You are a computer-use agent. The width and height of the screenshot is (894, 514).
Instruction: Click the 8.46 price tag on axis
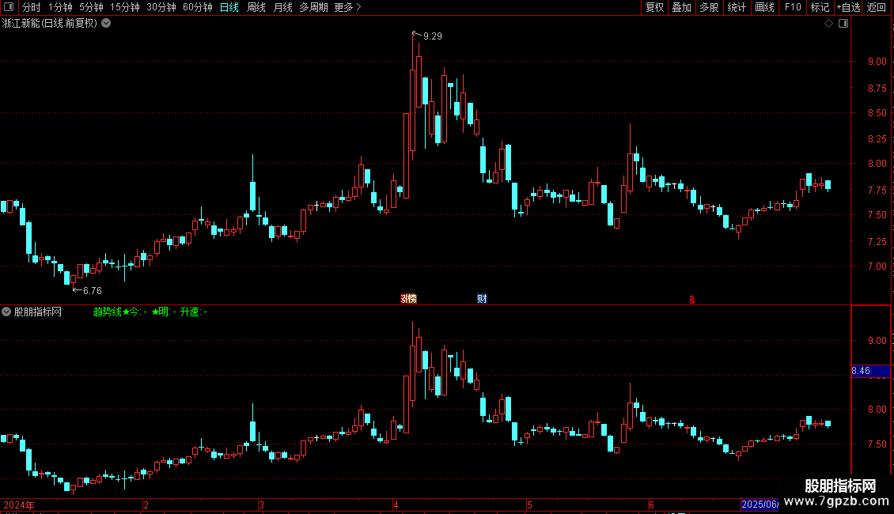[x=870, y=371]
